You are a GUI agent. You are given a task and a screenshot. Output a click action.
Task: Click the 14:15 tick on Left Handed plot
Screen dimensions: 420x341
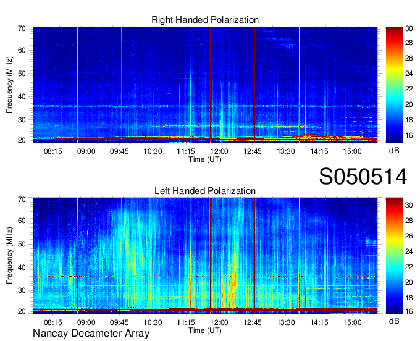pos(319,322)
